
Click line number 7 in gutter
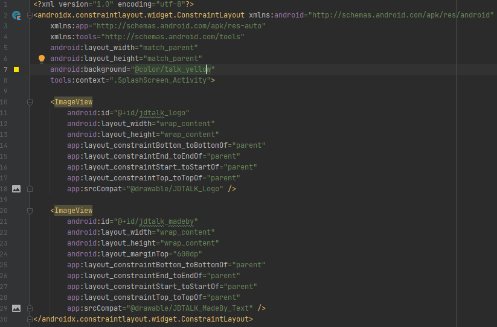(x=5, y=69)
